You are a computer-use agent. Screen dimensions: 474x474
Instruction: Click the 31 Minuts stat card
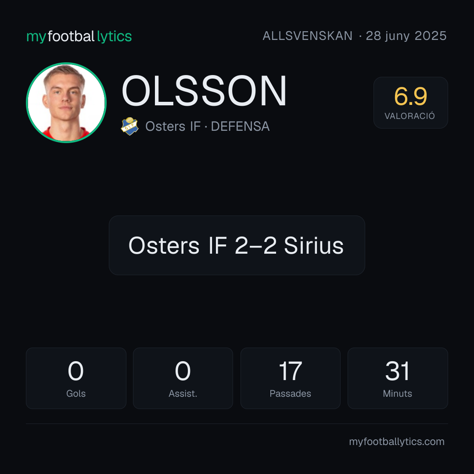[398, 378]
